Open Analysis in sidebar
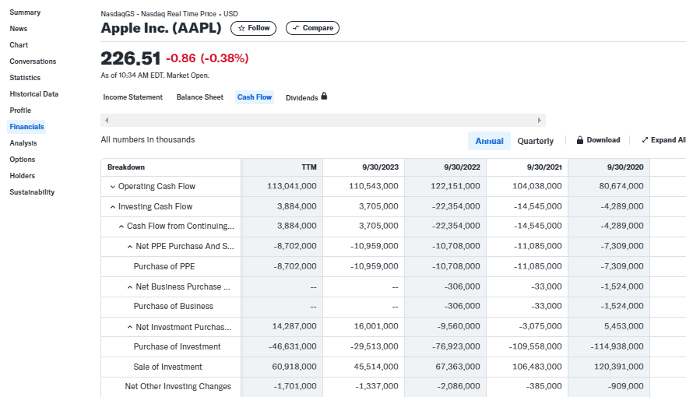The height and width of the screenshot is (397, 686). click(x=23, y=143)
